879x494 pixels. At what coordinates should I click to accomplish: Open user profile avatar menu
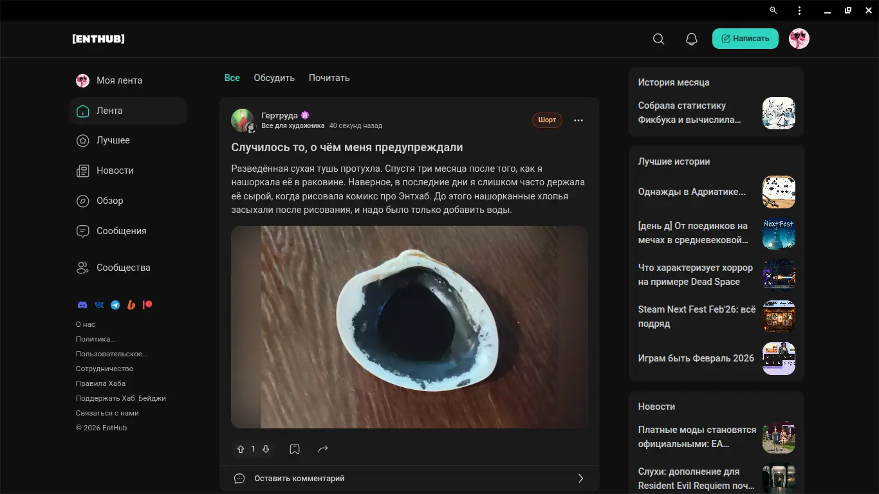pos(799,39)
